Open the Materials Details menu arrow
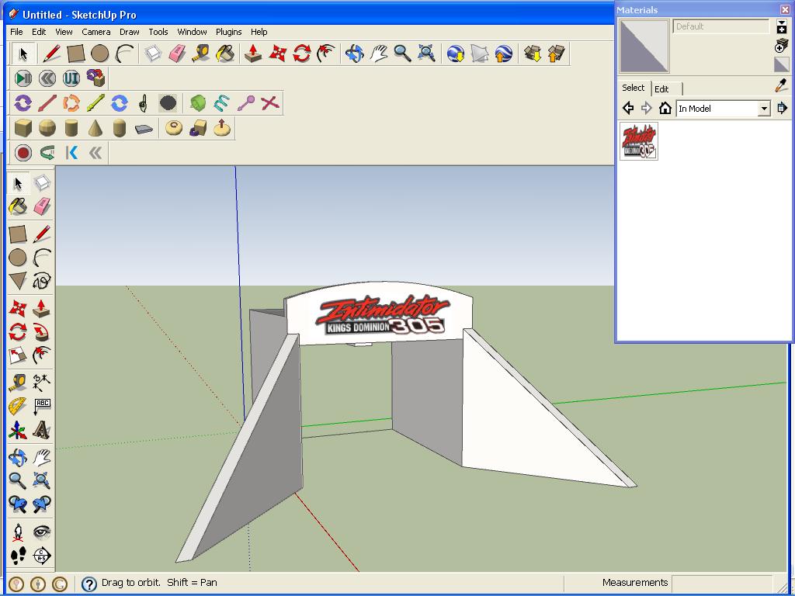 782,108
